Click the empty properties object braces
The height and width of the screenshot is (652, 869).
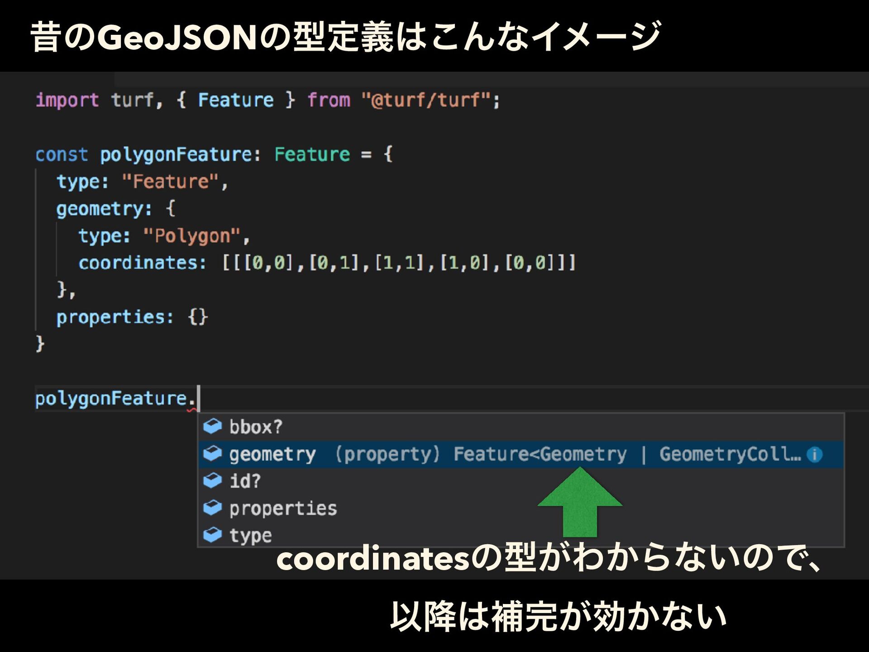198,317
